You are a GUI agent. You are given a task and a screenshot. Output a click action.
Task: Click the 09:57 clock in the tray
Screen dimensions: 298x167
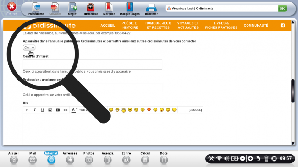pos(286,158)
